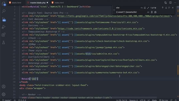Viewport: 179px width, 101px height.
Task: Click the jqvmap.min.css stylesheet line
Action: tap(73, 47)
